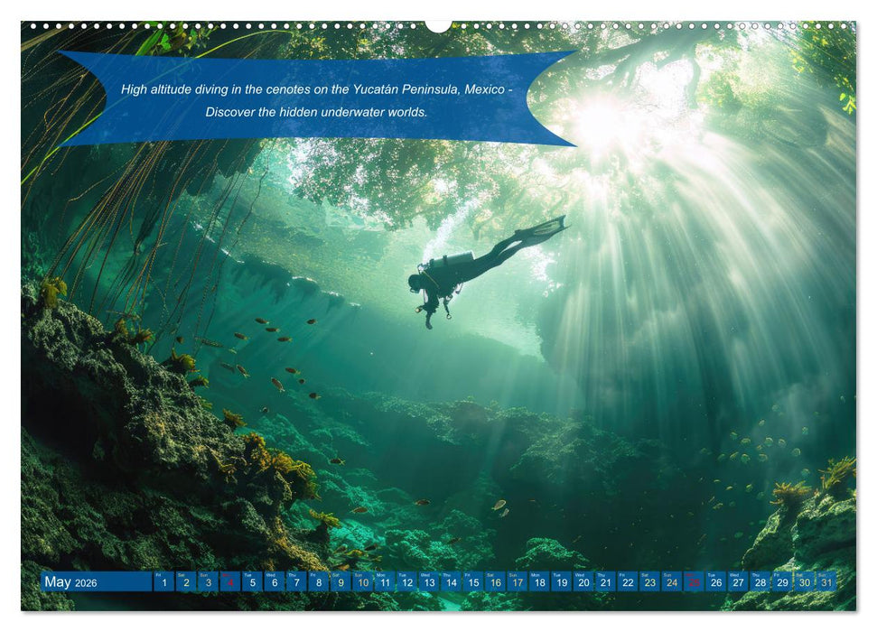Click date 7 in the strip
The height and width of the screenshot is (632, 877).
[x=295, y=583]
